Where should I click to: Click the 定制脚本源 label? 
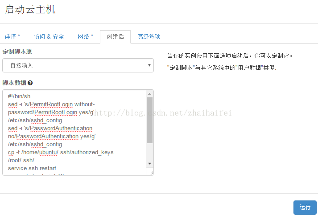pos(17,52)
